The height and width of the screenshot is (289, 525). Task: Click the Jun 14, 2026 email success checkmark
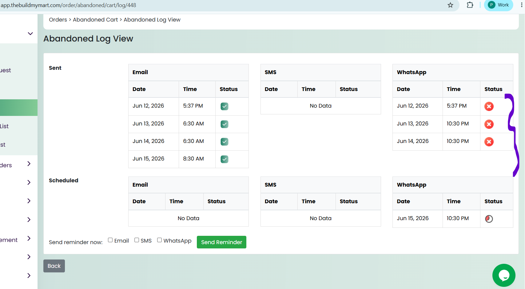pos(225,142)
